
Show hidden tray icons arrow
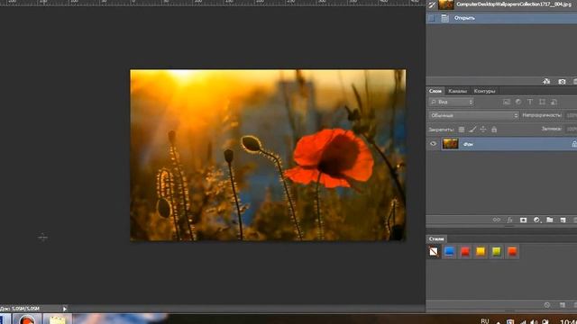click(x=499, y=322)
